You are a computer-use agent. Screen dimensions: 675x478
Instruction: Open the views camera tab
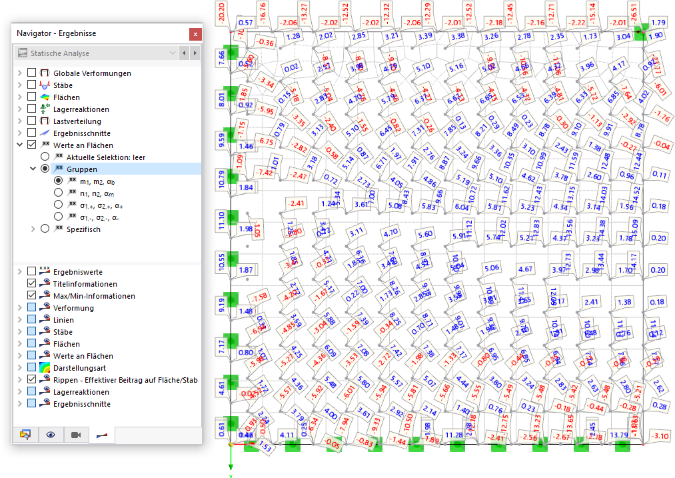(76, 435)
